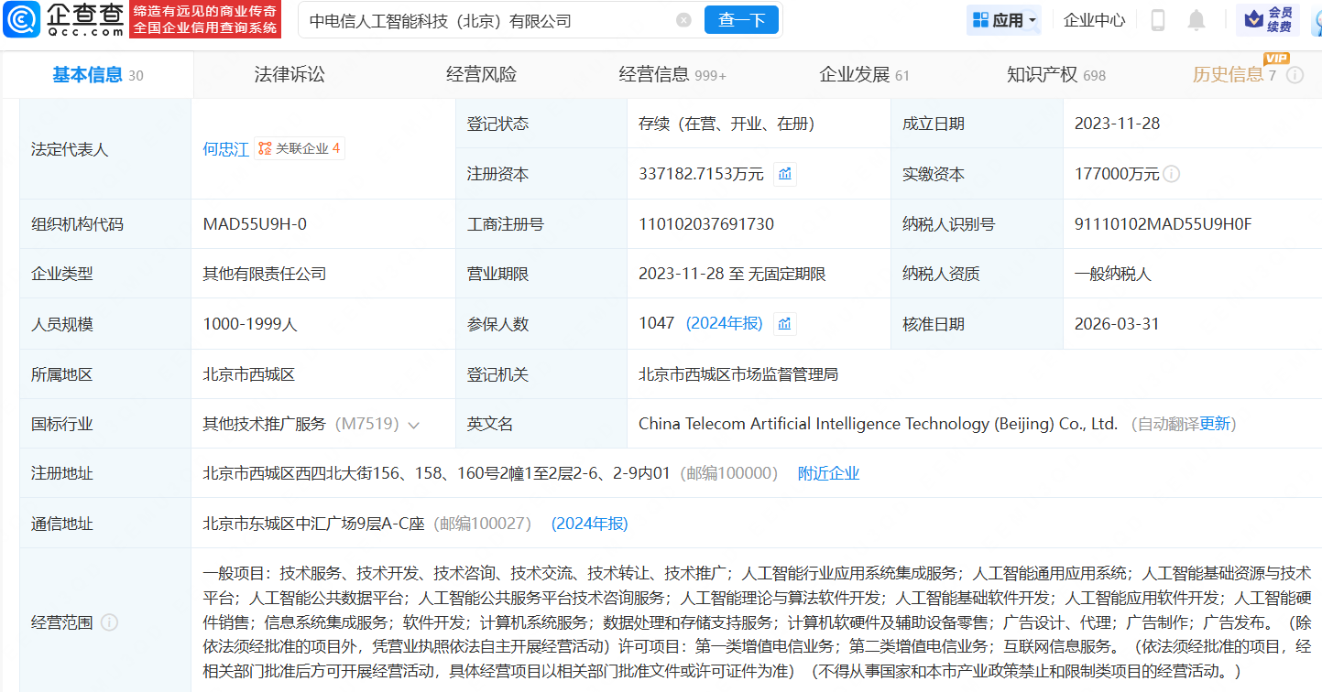Click the 附近企业 nearby companies link
This screenshot has height=692, width=1322.
point(828,473)
